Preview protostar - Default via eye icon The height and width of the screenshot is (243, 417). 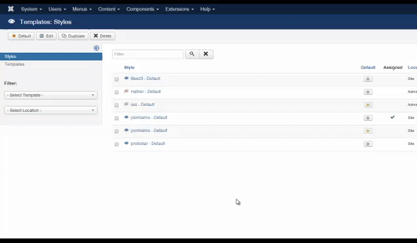point(126,143)
